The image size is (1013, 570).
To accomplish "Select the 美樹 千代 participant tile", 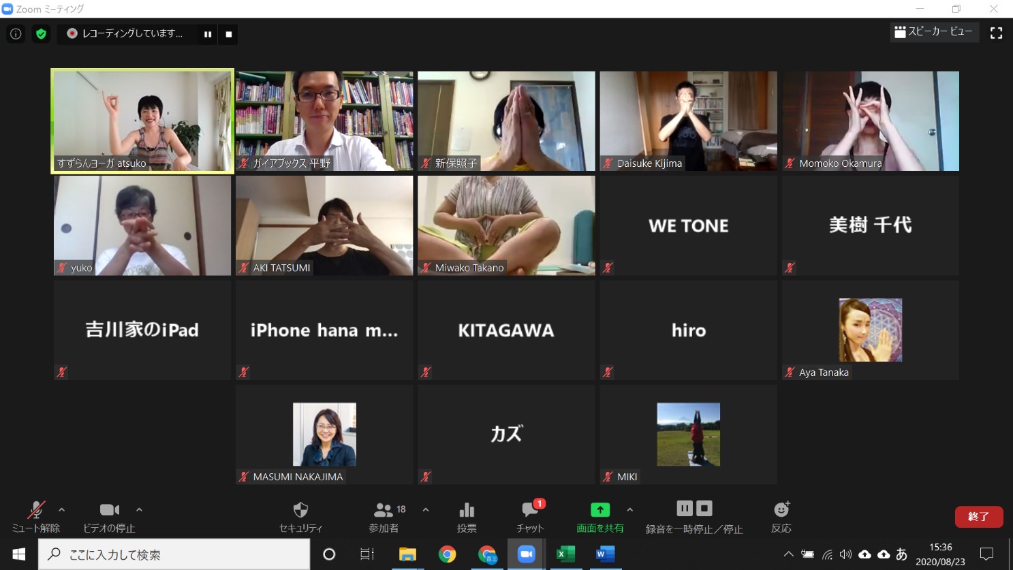I will pyautogui.click(x=871, y=225).
